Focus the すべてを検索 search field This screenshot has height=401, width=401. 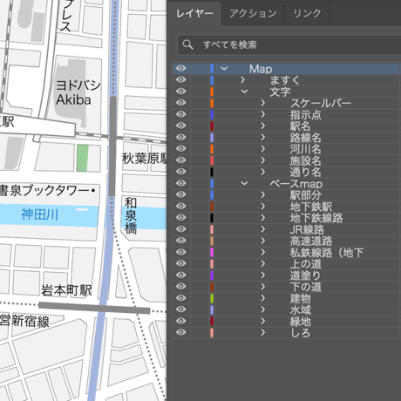[x=289, y=44]
